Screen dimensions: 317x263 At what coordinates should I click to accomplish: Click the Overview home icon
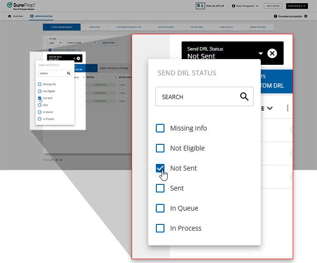point(10,16)
